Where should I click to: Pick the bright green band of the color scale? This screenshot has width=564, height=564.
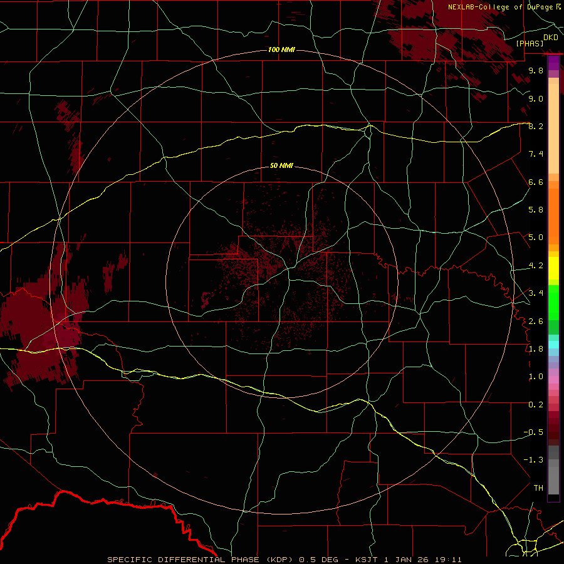pyautogui.click(x=553, y=302)
